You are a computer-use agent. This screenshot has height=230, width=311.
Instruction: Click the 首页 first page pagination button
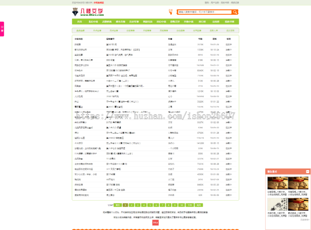[x=117, y=205]
